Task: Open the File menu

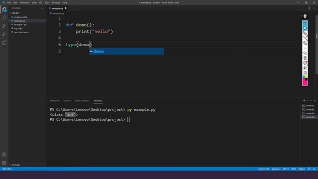Action: coord(9,2)
